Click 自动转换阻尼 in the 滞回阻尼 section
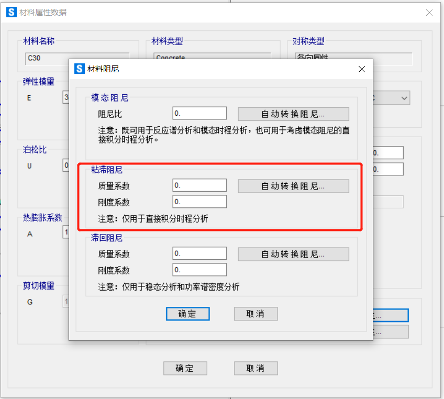 (x=293, y=254)
